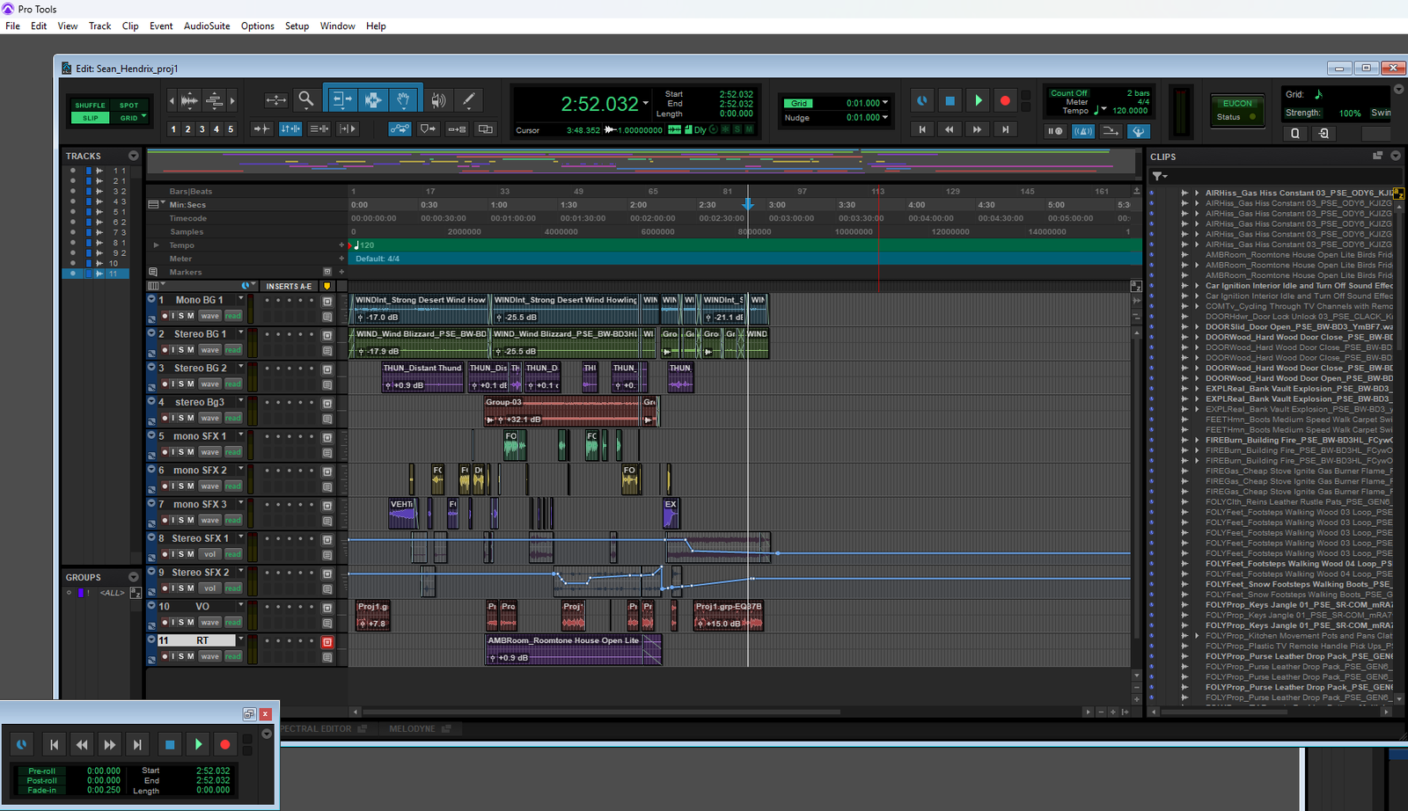The image size is (1408, 811).
Task: Click Go to End in main transport
Action: (1005, 129)
